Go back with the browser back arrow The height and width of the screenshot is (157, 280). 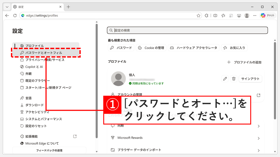pos(7,16)
